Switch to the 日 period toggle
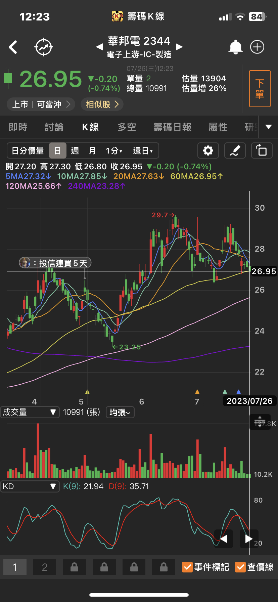Screen dimensions: 278x602 pos(57,150)
